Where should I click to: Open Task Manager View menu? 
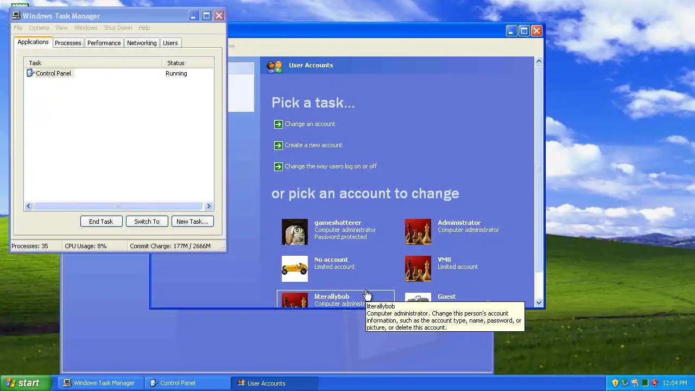(x=61, y=28)
